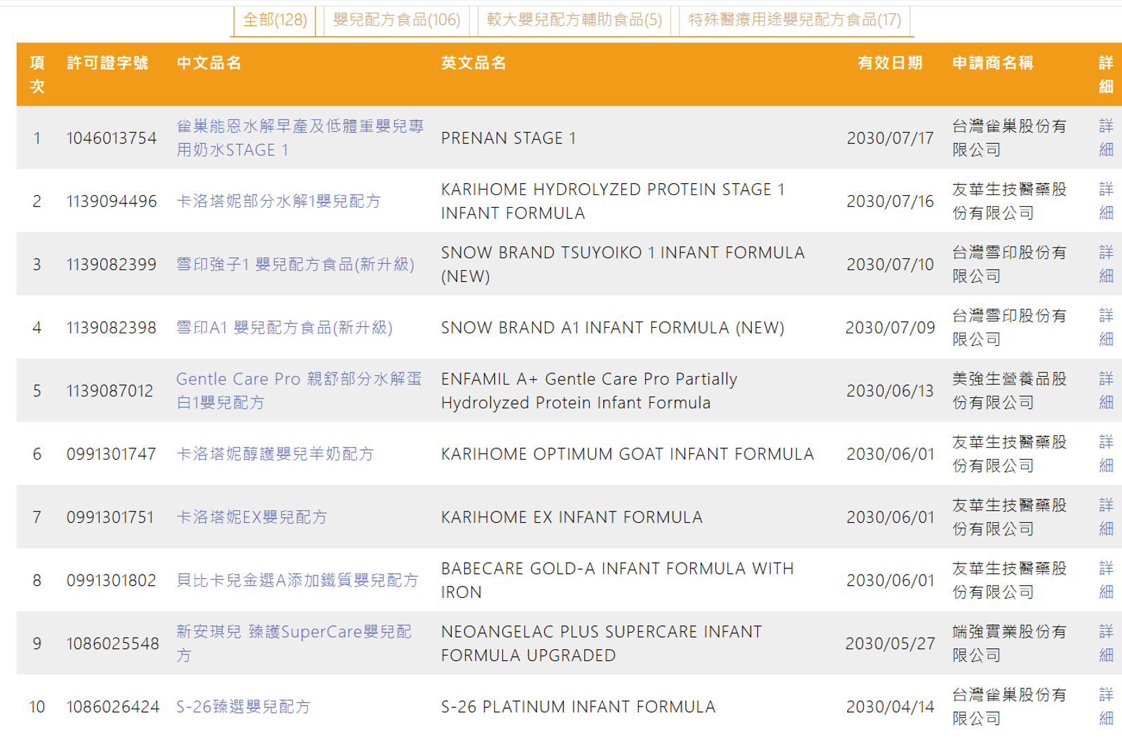Click expiry date 2030/07/17
The width and height of the screenshot is (1122, 748).
click(890, 138)
